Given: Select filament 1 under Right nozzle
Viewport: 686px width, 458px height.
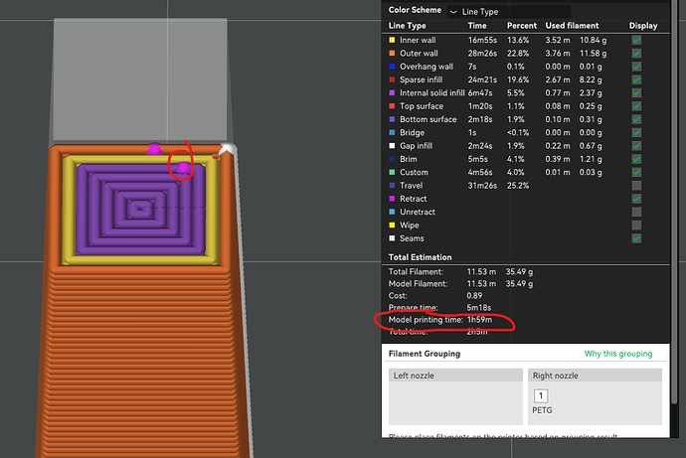Looking at the screenshot, I should [541, 396].
